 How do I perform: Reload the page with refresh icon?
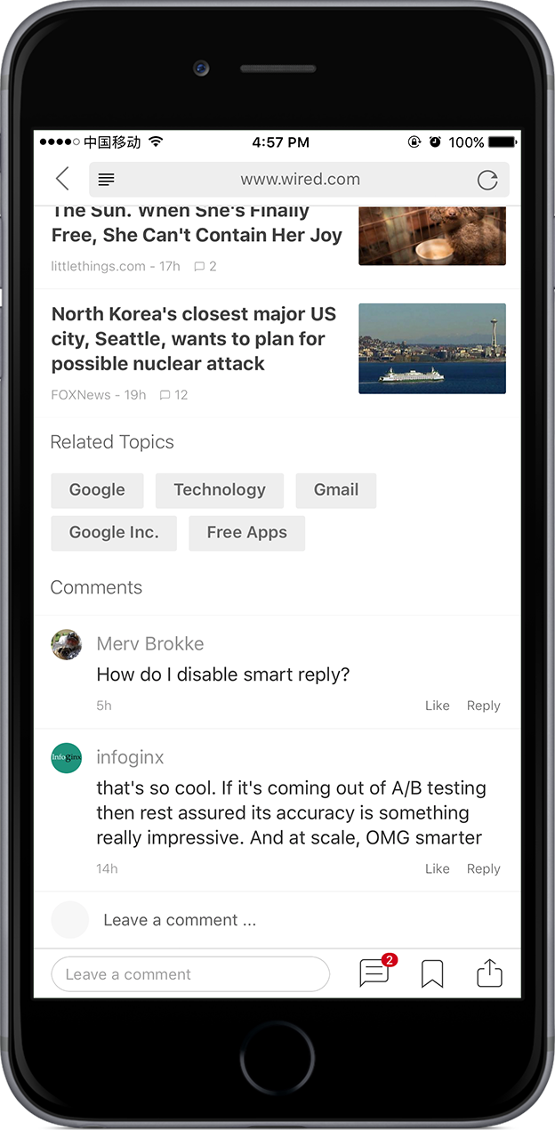tap(487, 180)
